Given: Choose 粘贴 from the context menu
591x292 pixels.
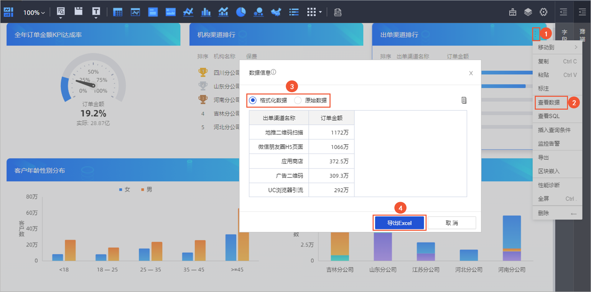Looking at the screenshot, I should (x=557, y=75).
